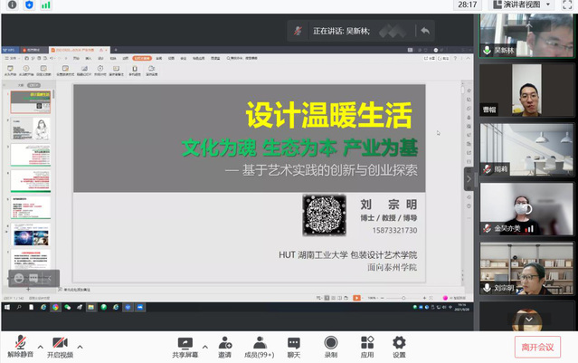The width and height of the screenshot is (578, 363).
Task: Click the meeting info icon at top-left
Action: pyautogui.click(x=12, y=5)
